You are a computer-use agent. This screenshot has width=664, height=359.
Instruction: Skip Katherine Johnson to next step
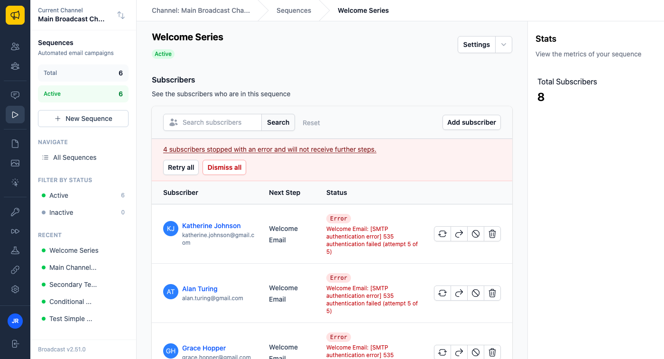pos(459,234)
